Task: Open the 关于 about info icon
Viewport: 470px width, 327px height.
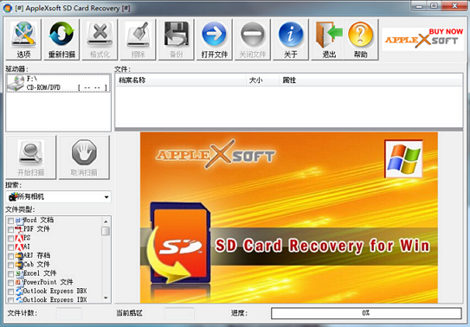Action: [291, 40]
